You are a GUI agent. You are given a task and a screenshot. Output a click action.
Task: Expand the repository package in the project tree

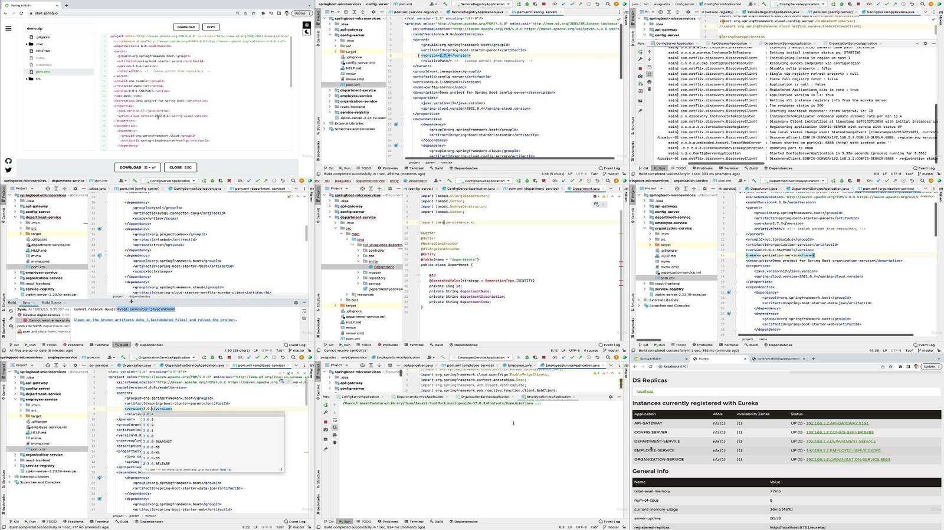pyautogui.click(x=358, y=278)
